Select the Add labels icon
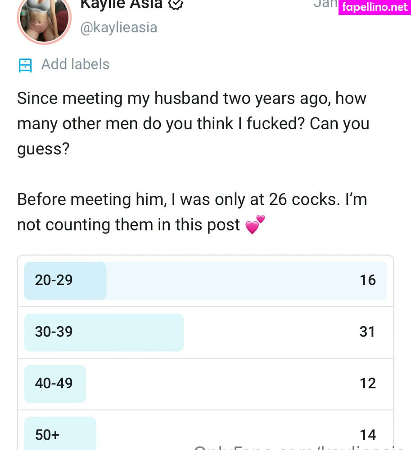 click(x=25, y=65)
